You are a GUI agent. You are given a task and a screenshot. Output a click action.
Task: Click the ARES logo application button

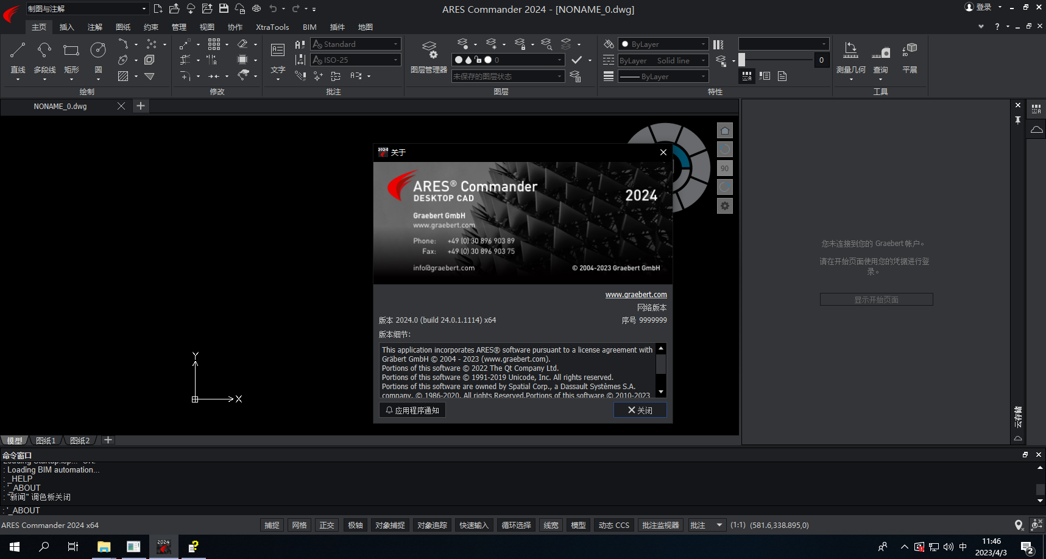(x=12, y=13)
